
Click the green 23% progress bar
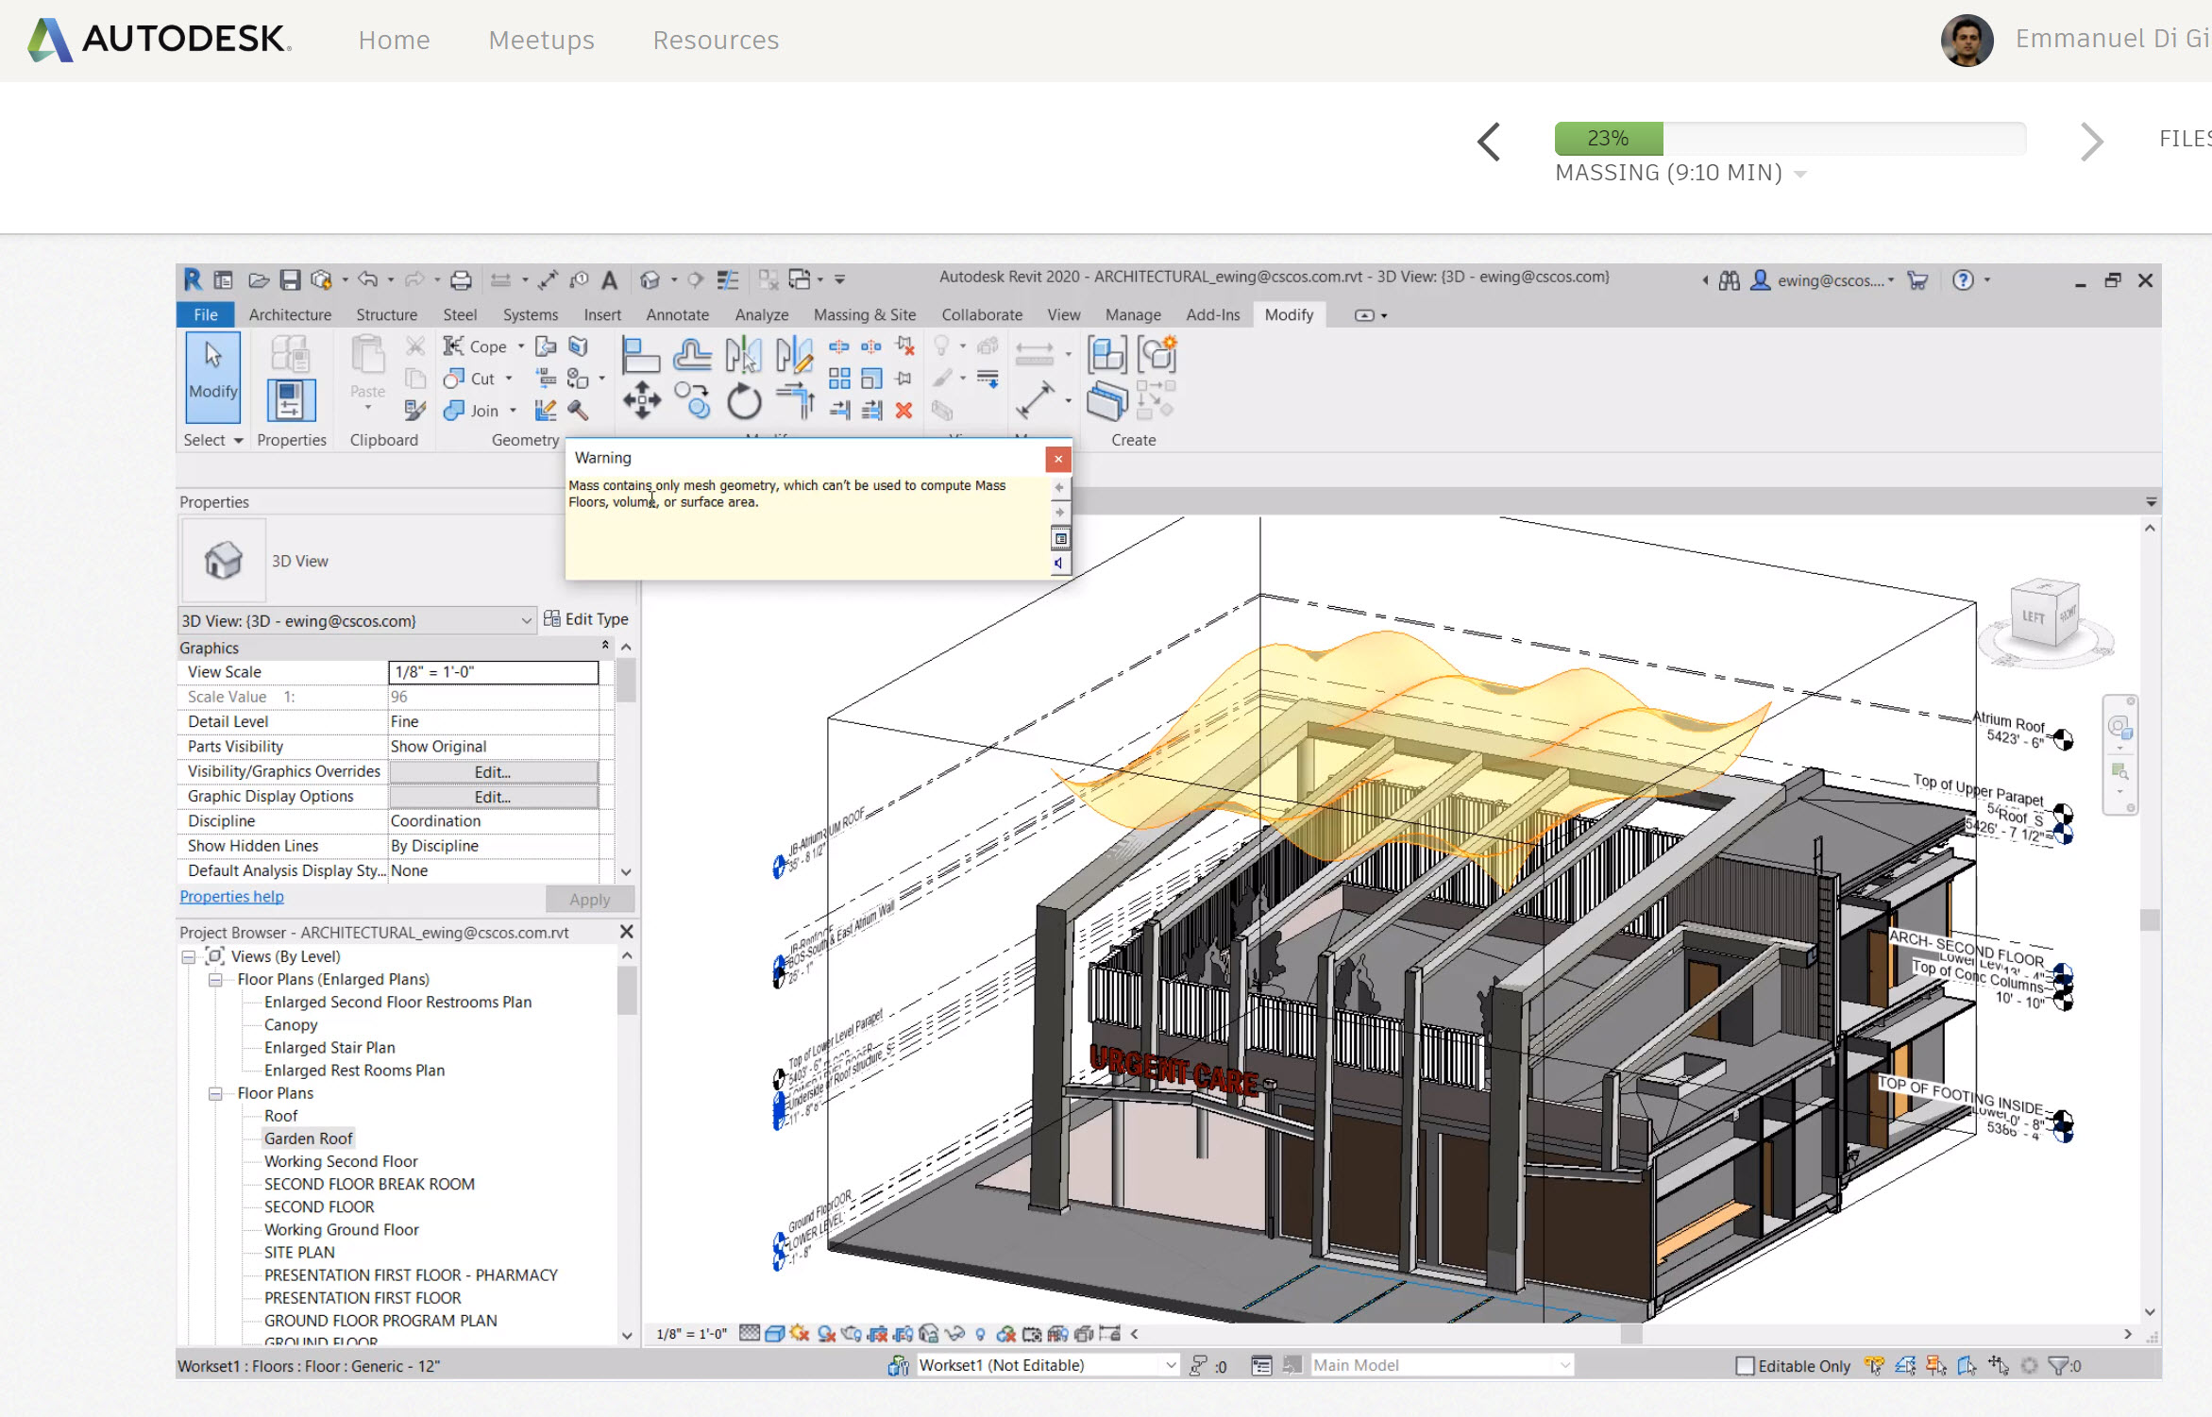(x=1608, y=138)
